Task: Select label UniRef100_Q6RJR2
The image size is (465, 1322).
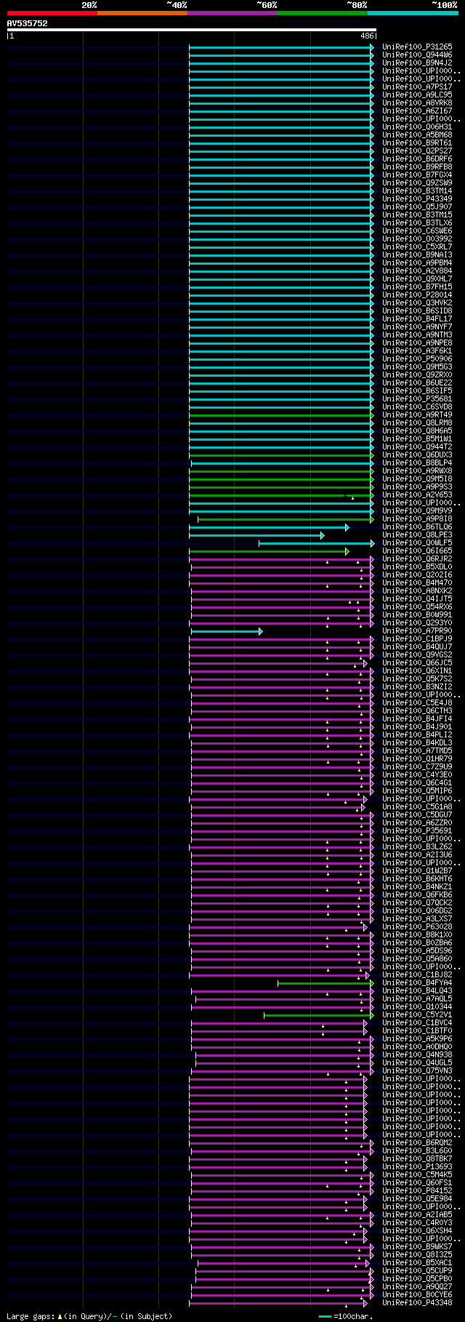Action: [x=417, y=559]
